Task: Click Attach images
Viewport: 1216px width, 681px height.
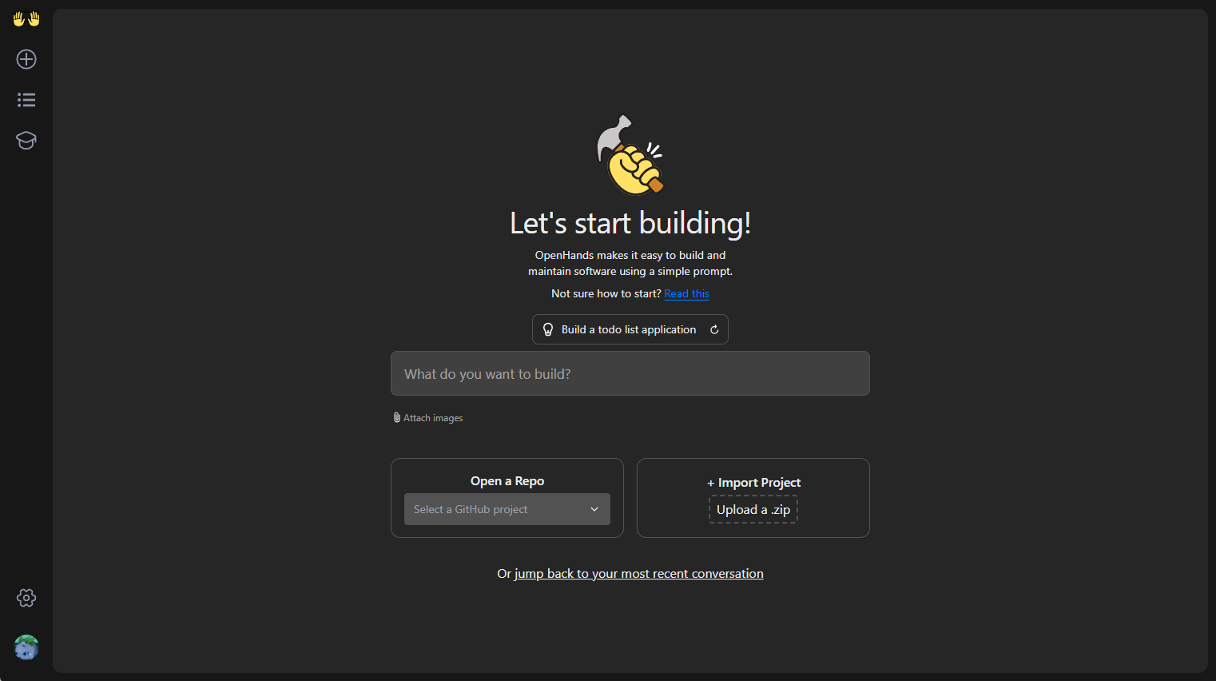Action: coord(428,418)
